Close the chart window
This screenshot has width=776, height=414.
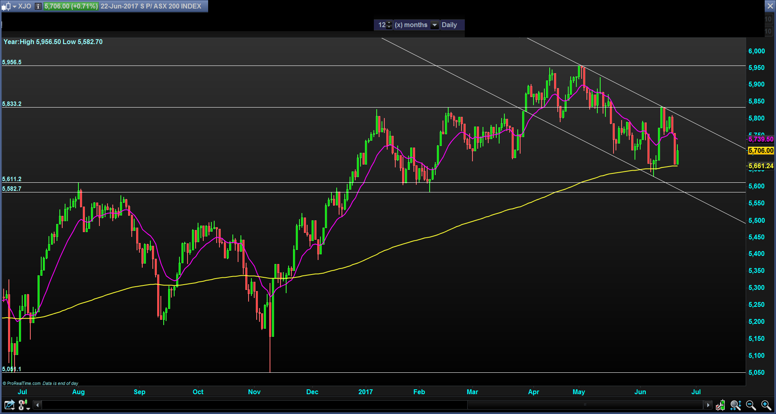770,6
